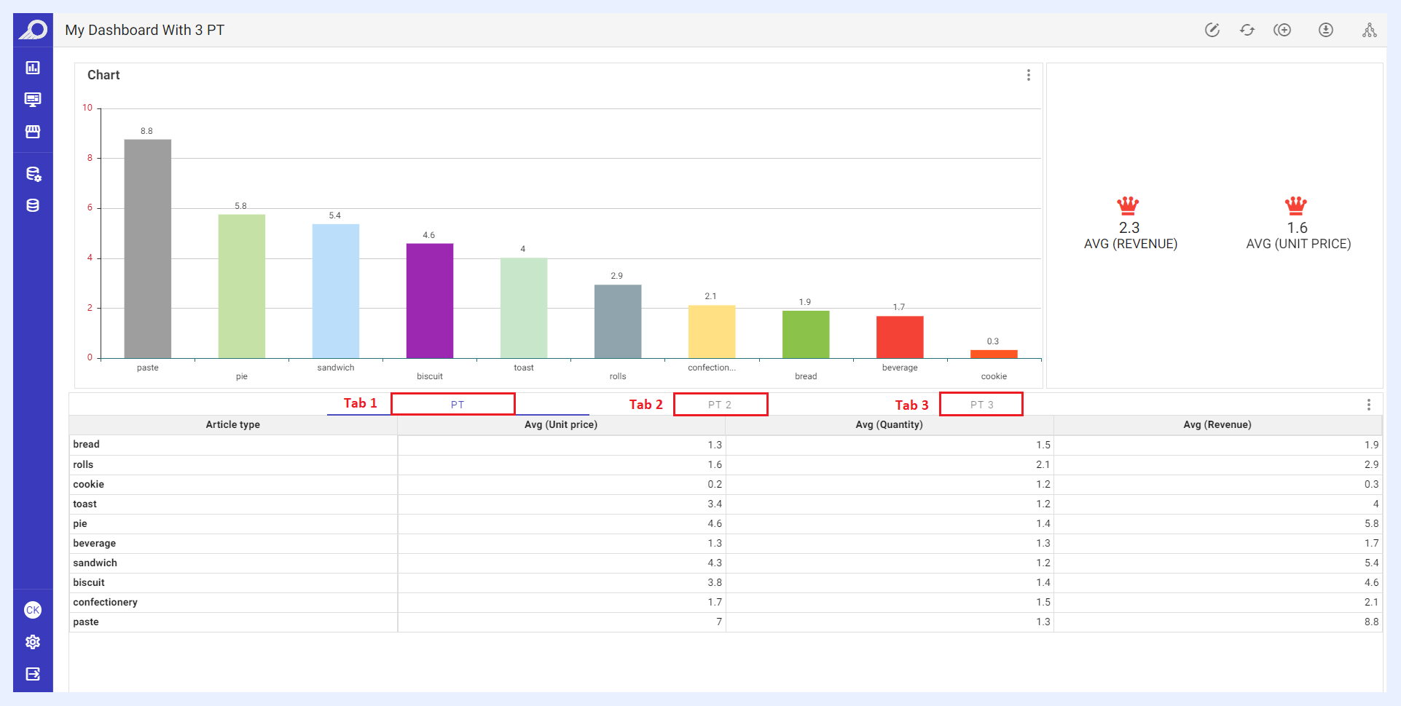Image resolution: width=1401 pixels, height=706 pixels.
Task: Select the toast row label
Action: (85, 504)
